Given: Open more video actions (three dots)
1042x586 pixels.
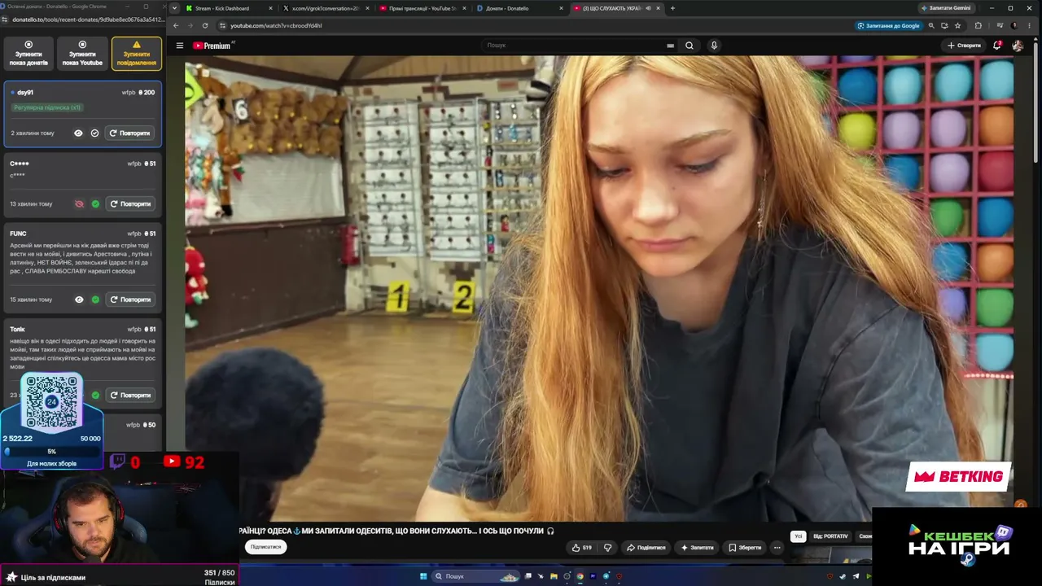Looking at the screenshot, I should pos(777,548).
